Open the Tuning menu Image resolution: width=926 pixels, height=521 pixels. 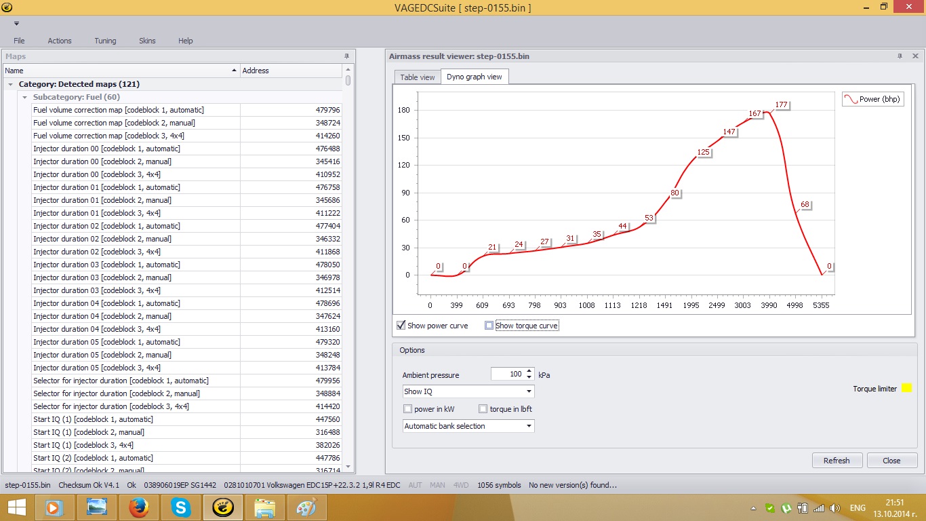point(105,41)
